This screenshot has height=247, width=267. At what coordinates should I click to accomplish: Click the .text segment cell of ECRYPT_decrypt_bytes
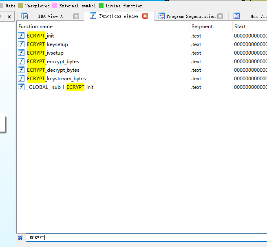pyautogui.click(x=196, y=70)
